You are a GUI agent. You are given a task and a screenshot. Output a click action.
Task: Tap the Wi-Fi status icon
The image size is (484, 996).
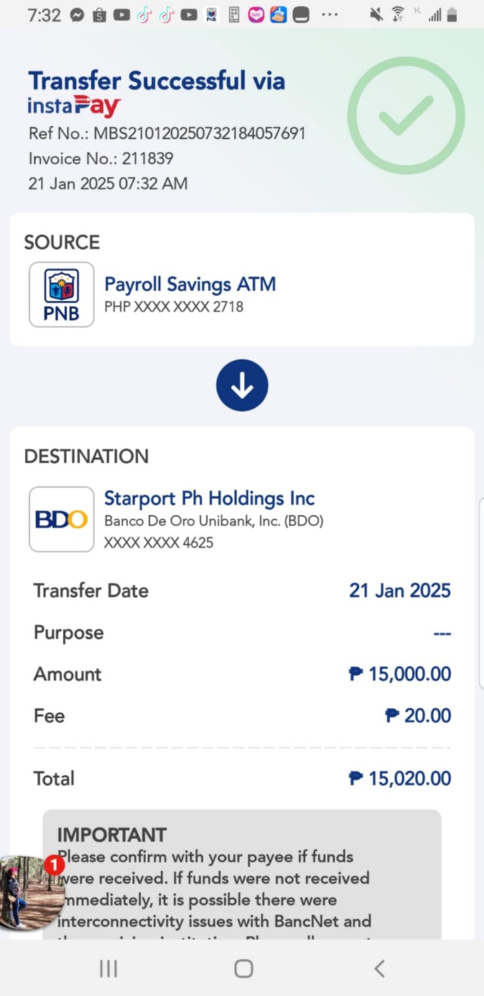(398, 15)
